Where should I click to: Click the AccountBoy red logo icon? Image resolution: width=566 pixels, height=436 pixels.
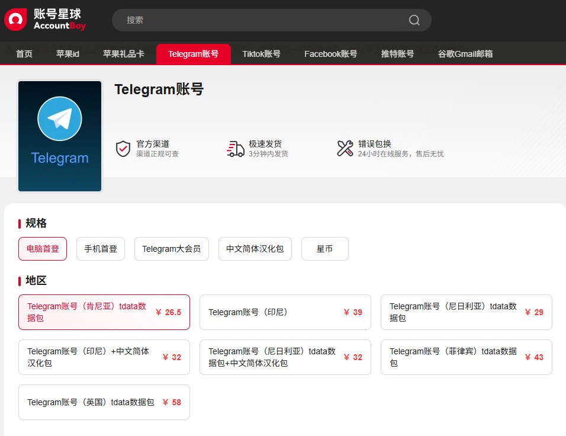point(15,20)
